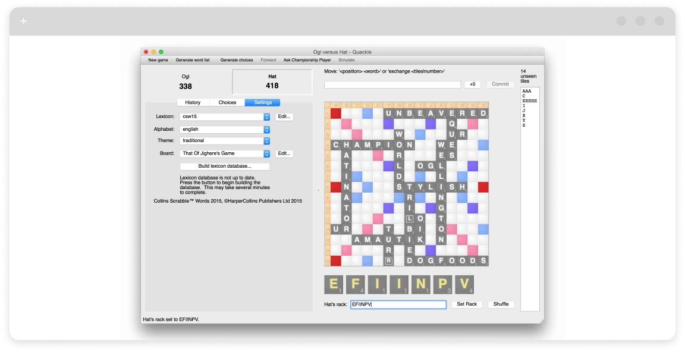
Task: Select the V tile on the rack
Action: [464, 284]
